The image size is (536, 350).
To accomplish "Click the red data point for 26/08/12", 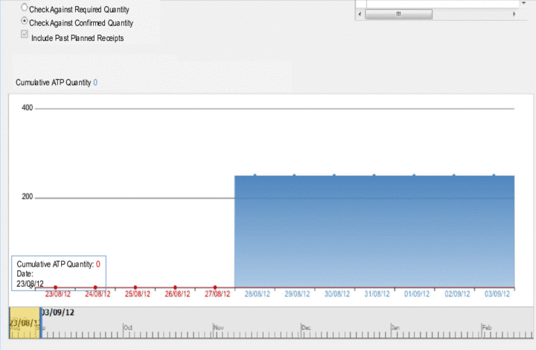I will point(175,287).
